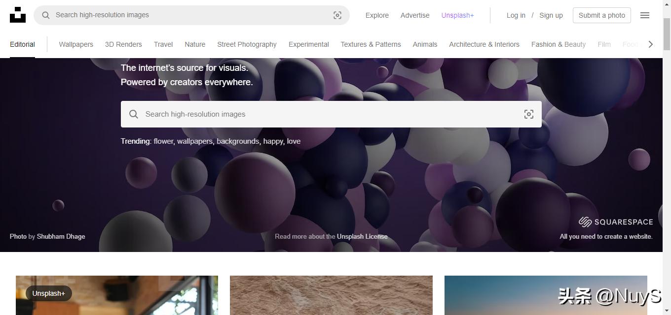Open the Film category

coord(604,44)
